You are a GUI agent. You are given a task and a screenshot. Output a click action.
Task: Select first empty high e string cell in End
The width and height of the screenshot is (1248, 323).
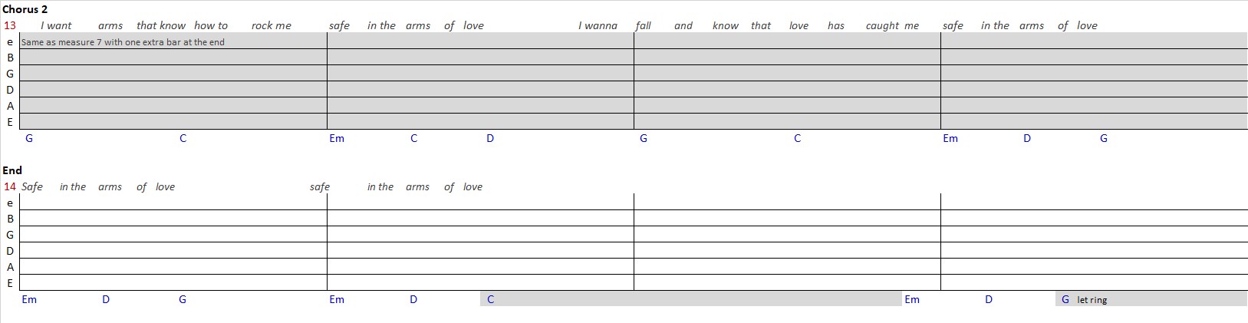[x=173, y=203]
